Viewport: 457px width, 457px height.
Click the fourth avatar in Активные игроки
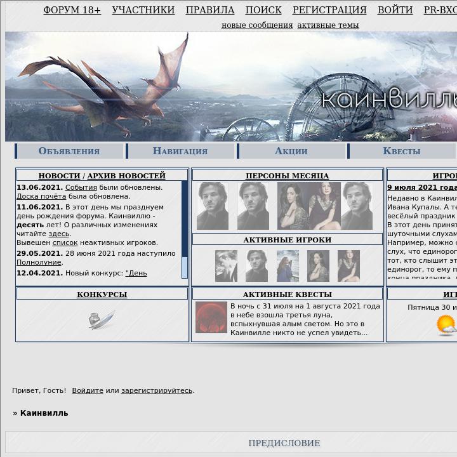pyautogui.click(x=318, y=266)
